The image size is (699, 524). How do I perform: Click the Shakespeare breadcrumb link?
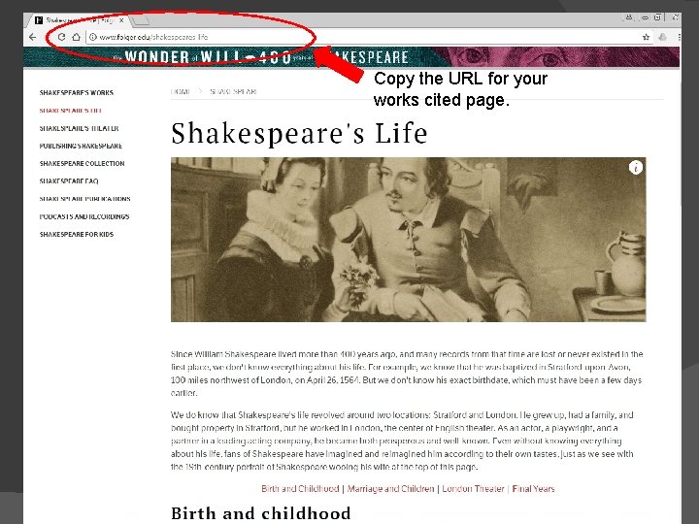point(233,91)
